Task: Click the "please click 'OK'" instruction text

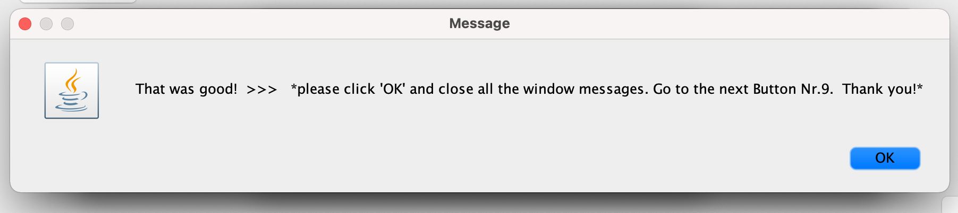Action: point(351,89)
